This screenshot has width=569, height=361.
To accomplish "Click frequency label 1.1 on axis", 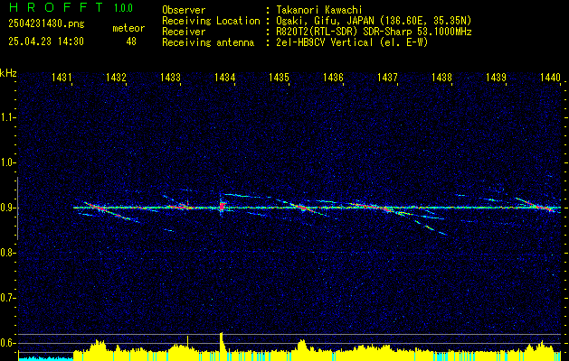I will [7, 117].
